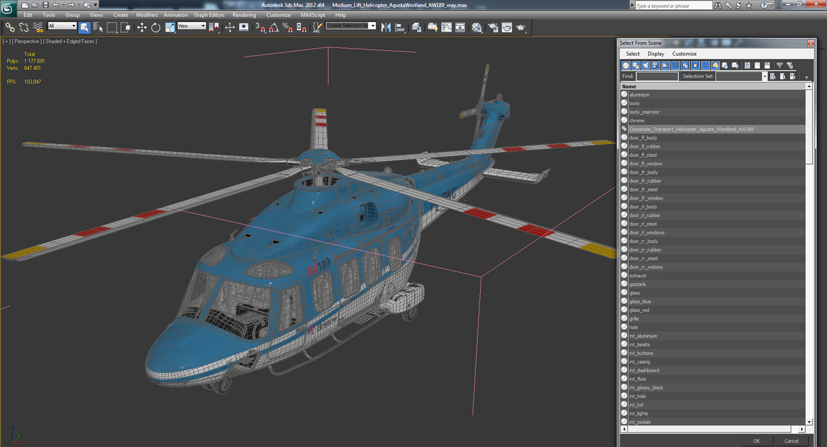Click the Save File icon in quick access
827x447 pixels.
46,5
